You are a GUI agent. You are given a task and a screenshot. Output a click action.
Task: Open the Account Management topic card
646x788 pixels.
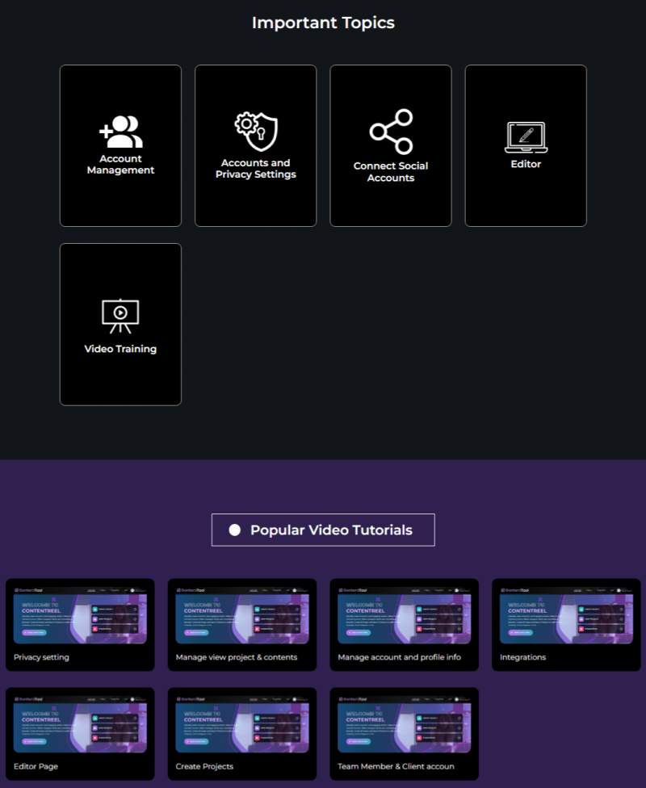tap(120, 145)
